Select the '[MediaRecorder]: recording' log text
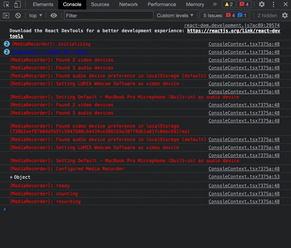Viewport: 291px width, 248px height. [45, 201]
